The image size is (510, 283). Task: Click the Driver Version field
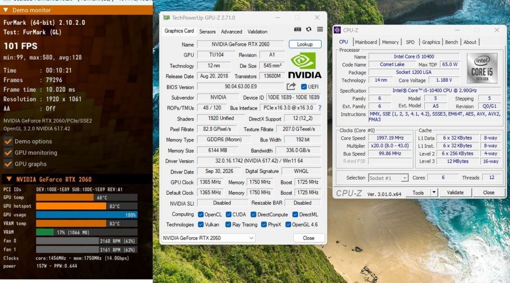tap(259, 161)
